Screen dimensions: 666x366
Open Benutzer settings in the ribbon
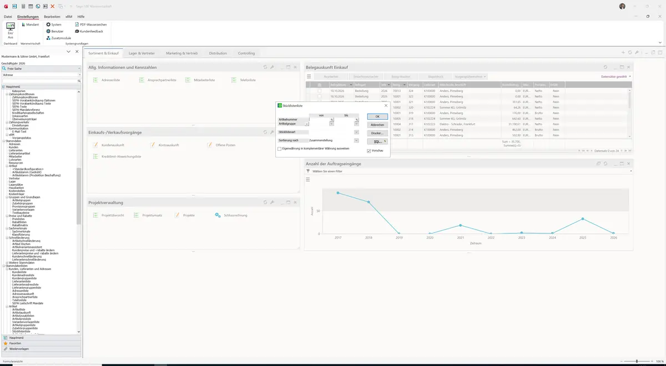tap(55, 31)
